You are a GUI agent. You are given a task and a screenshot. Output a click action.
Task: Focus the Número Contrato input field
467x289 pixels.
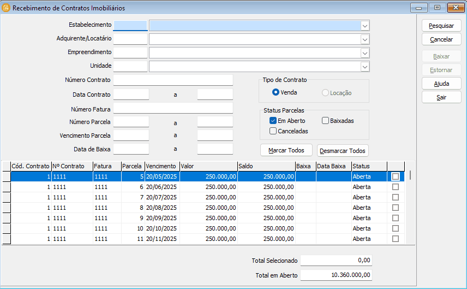click(173, 80)
